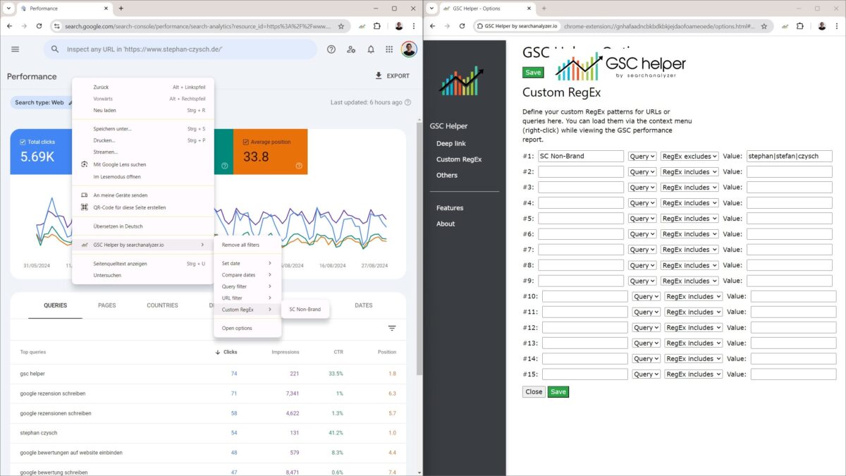
Task: Click the Close button in Custom RegEx options
Action: click(534, 392)
